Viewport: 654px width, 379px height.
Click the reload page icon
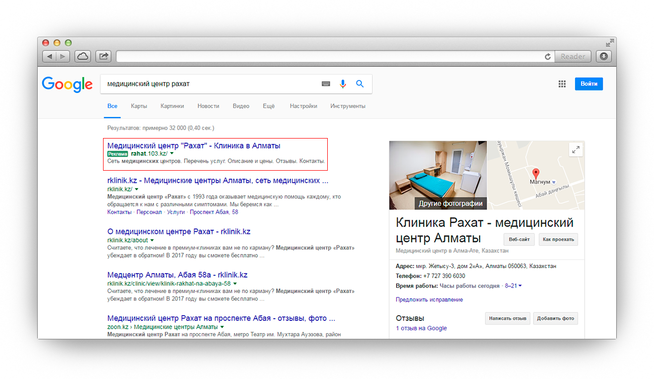[x=548, y=57]
